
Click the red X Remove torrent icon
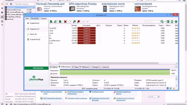[65, 22]
